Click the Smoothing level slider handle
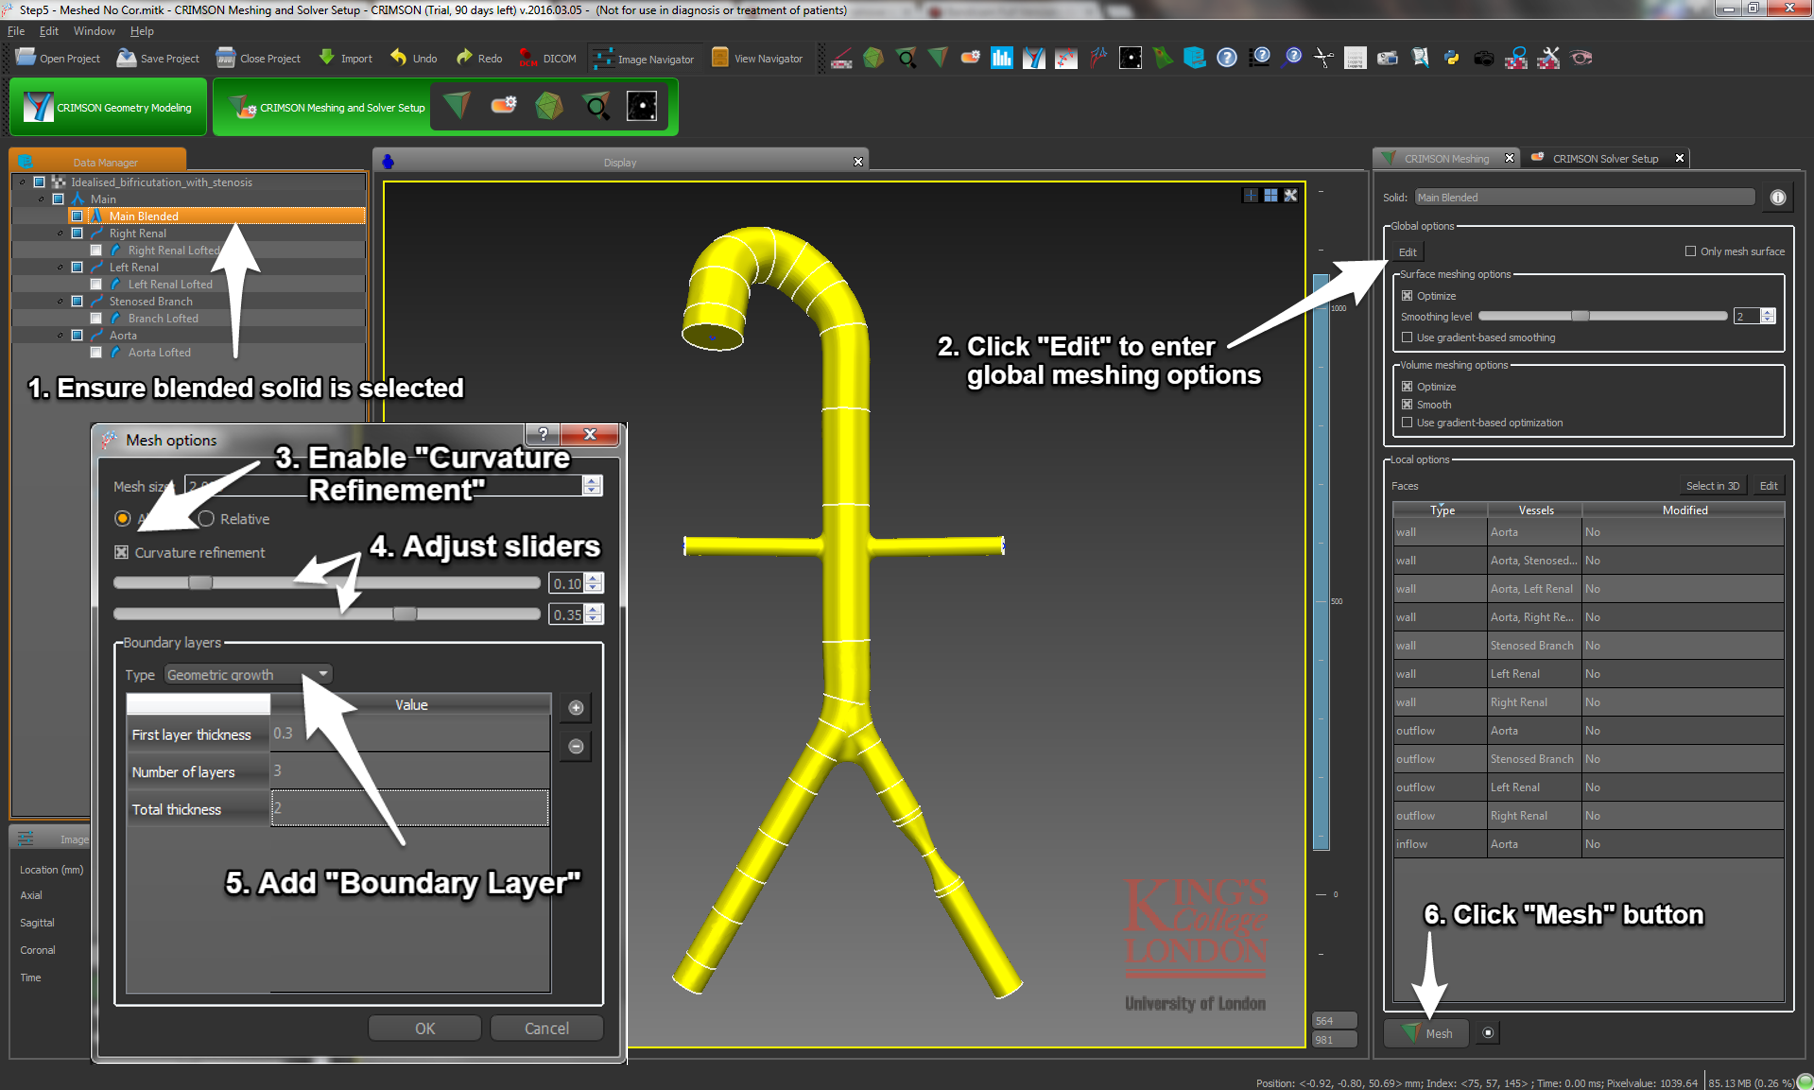The height and width of the screenshot is (1090, 1814). [x=1580, y=316]
